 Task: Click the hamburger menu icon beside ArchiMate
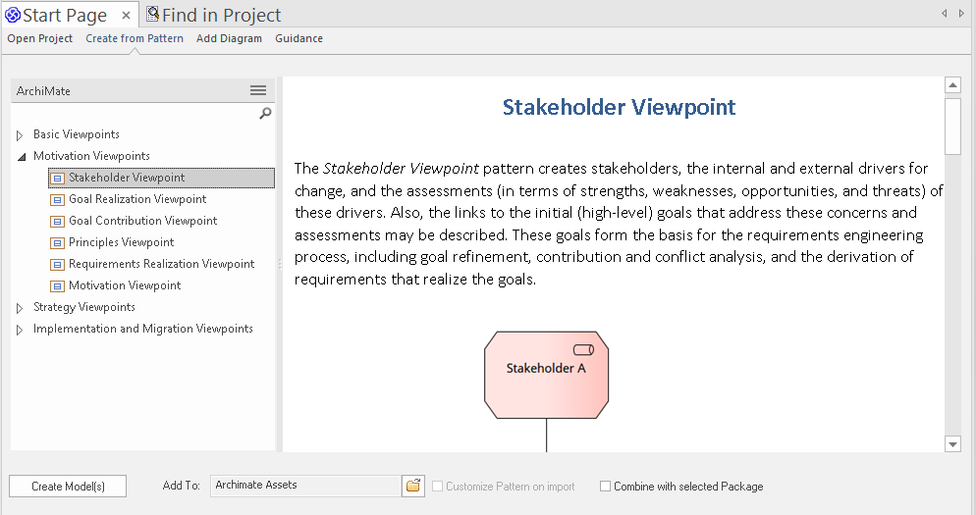pos(258,90)
